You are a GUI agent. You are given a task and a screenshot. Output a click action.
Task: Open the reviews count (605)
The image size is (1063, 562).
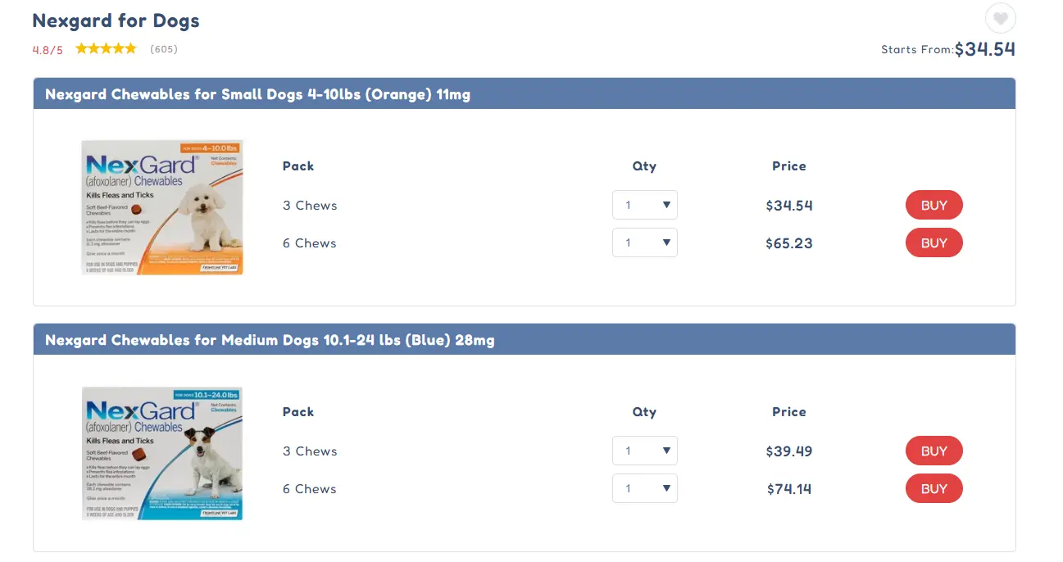click(x=164, y=49)
